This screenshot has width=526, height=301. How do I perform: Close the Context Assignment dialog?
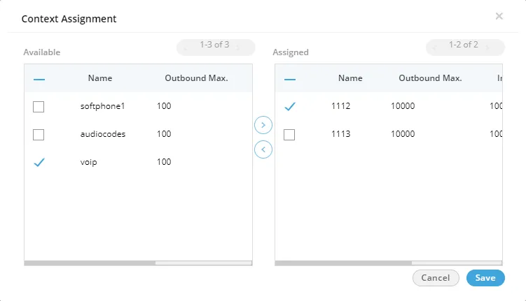coord(499,16)
